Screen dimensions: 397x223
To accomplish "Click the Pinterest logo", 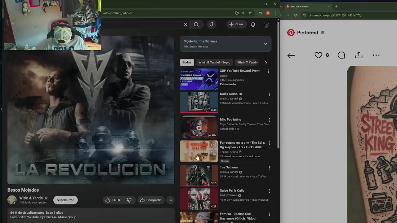I will tap(291, 33).
